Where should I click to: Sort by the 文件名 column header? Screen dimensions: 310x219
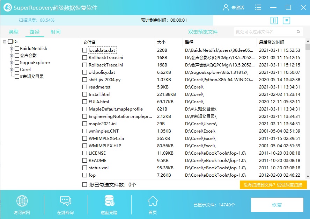[118, 42]
